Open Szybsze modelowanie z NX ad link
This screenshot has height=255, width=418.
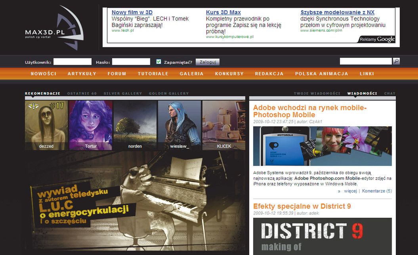pyautogui.click(x=337, y=12)
